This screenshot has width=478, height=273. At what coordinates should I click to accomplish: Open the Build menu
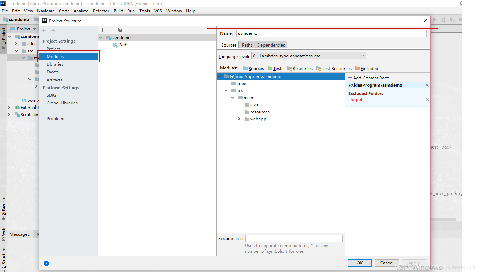(118, 11)
